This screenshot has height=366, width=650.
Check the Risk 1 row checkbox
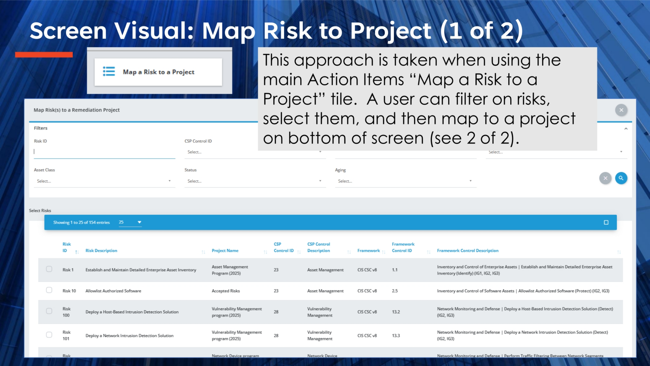pyautogui.click(x=49, y=269)
